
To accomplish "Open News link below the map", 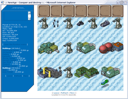I will coord(72,93).
